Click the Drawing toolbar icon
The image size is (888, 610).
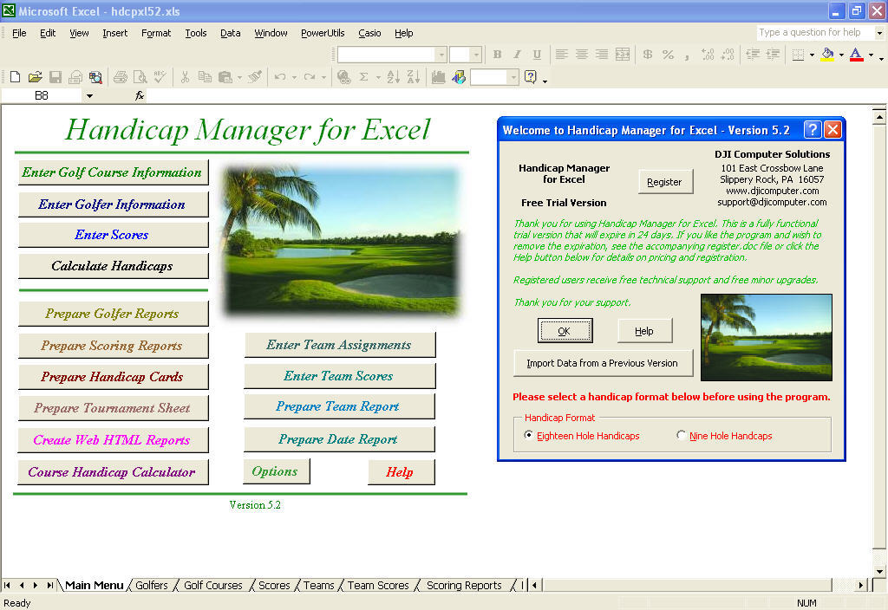point(459,77)
